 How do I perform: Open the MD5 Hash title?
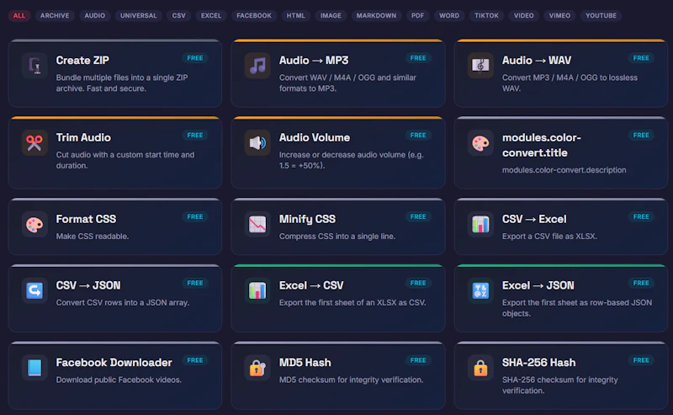tap(305, 363)
